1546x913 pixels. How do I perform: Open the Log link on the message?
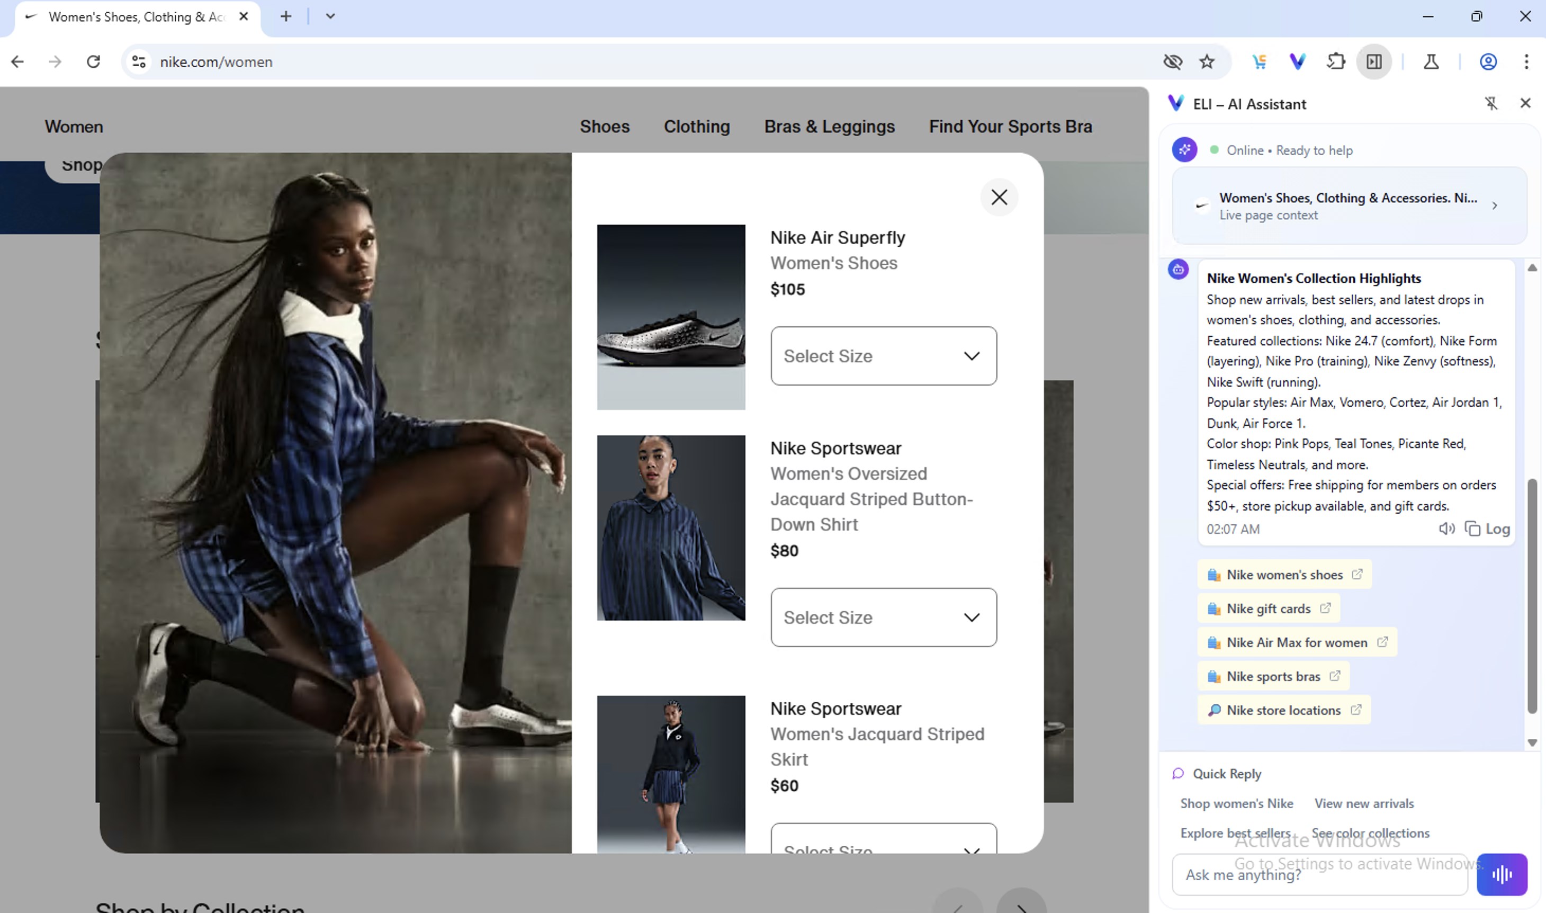(x=1497, y=529)
